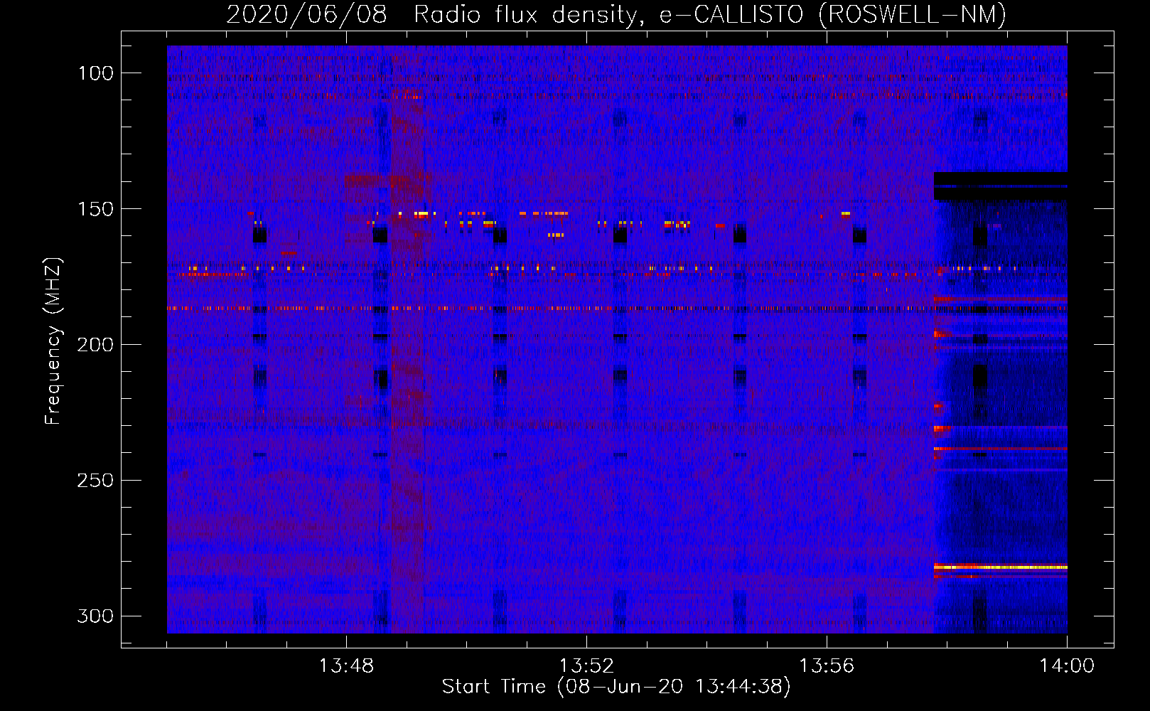
Task: Click the 300 frequency tick label
Action: click(95, 616)
